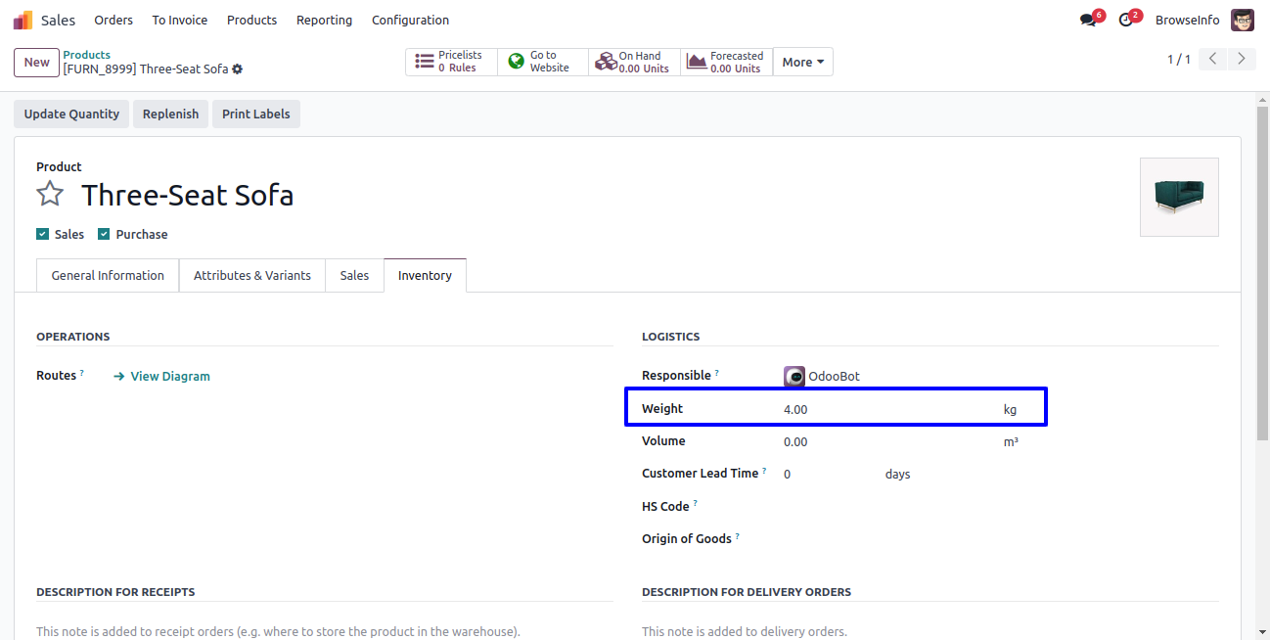
Task: Click the gear icon beside product name
Action: [x=238, y=69]
